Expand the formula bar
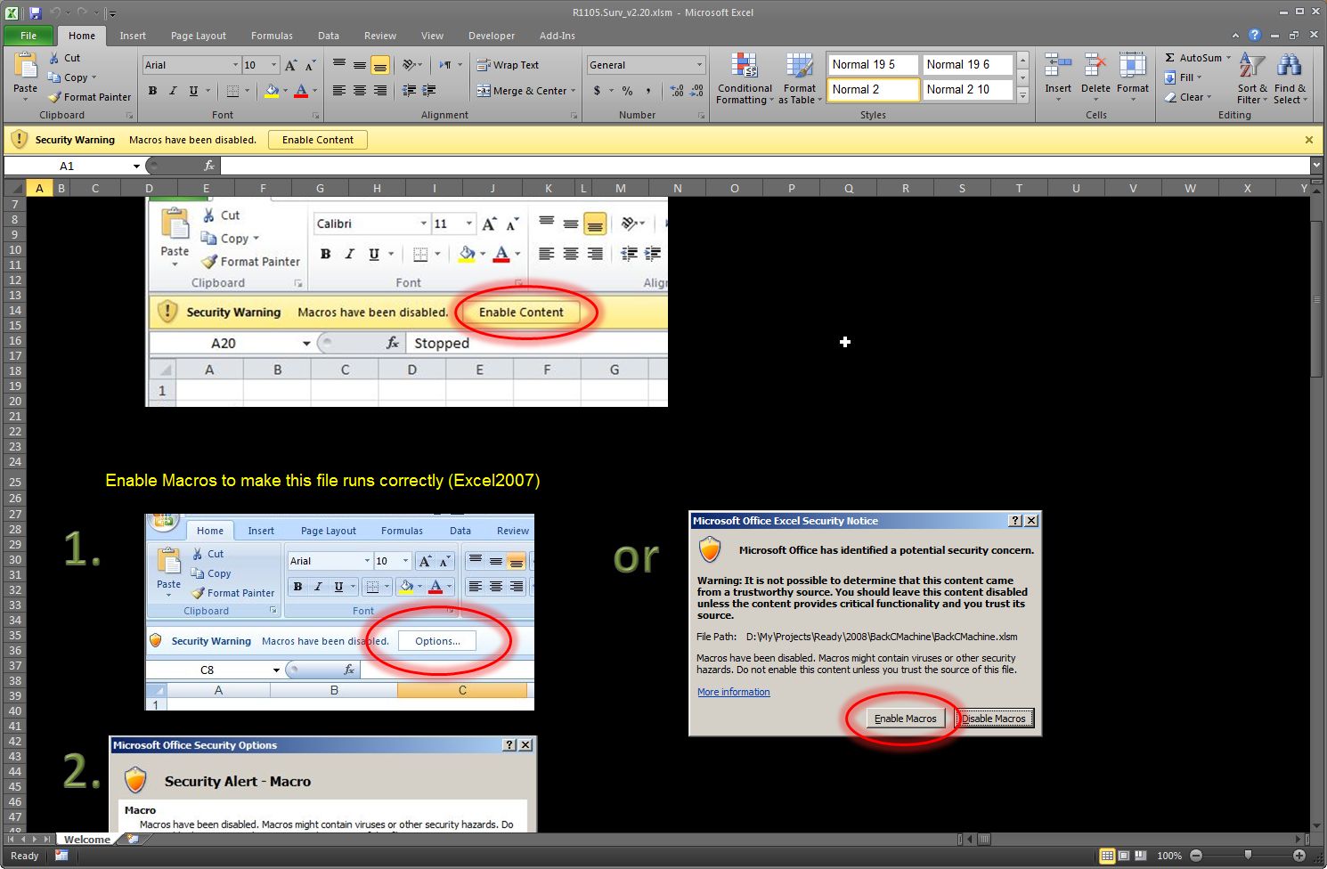Viewport: 1327px width, 869px height. point(1316,166)
